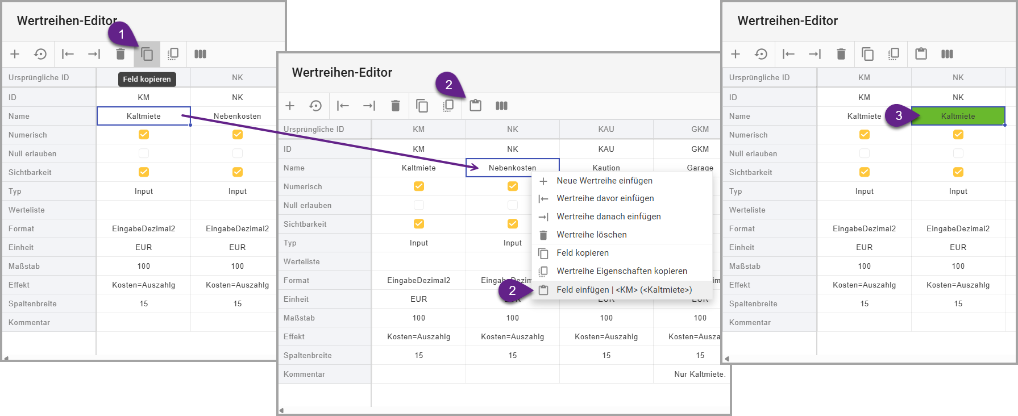Toggle Sichtbarkeit checkbox for KM in left editor
The width and height of the screenshot is (1018, 416).
[x=144, y=172]
